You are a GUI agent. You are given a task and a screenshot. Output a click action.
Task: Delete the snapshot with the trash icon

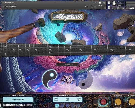coord(95,7)
